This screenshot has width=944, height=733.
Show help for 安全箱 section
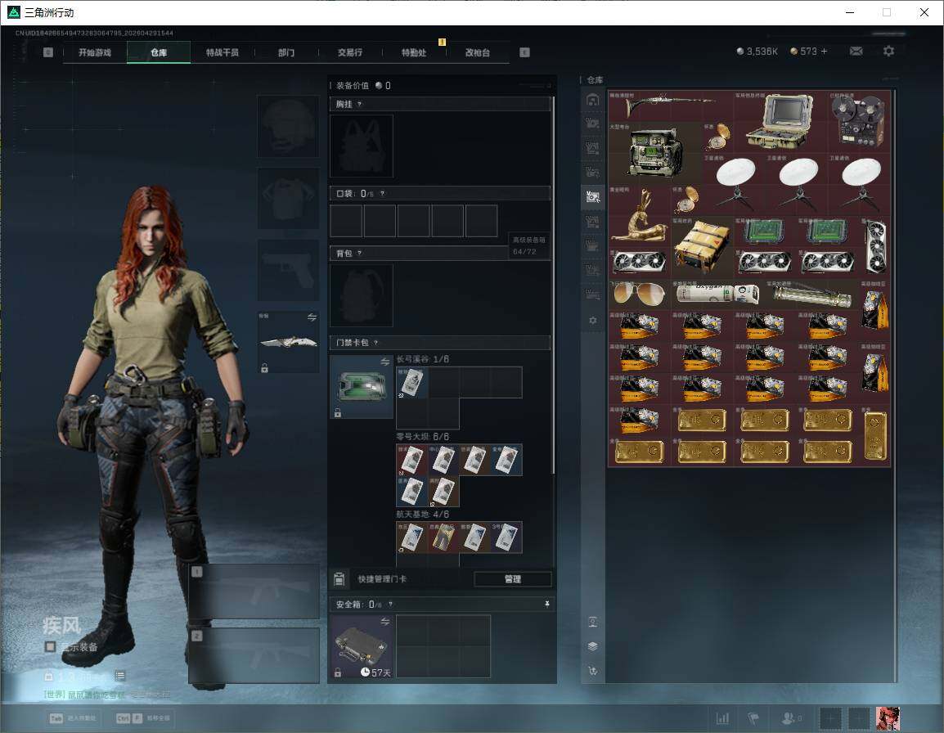391,604
